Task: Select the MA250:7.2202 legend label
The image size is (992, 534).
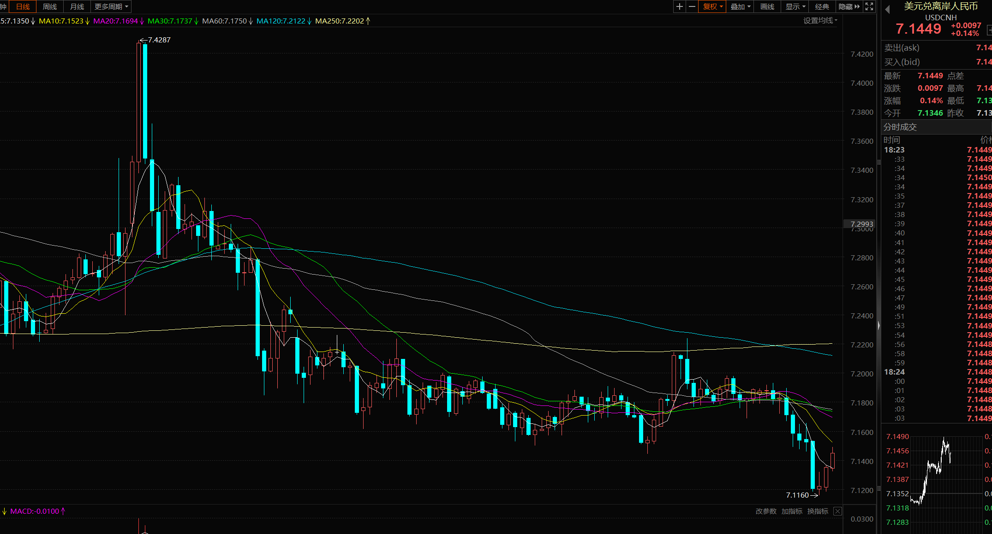Action: click(x=340, y=21)
